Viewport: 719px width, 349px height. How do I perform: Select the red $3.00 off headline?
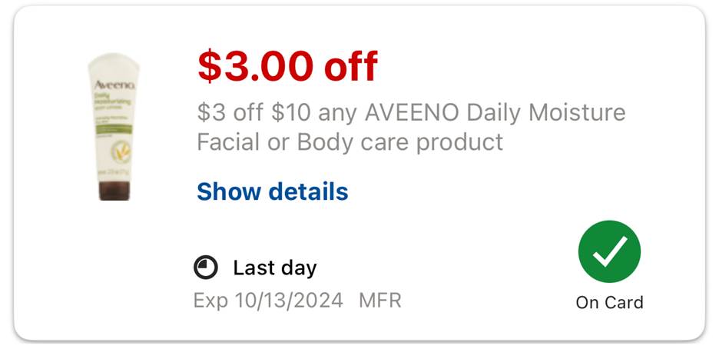287,67
